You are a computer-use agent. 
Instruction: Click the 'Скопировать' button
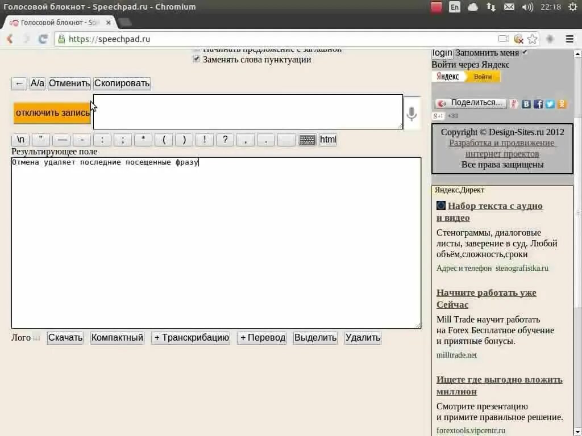pos(122,83)
